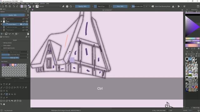Open the Layer menu
The width and height of the screenshot is (200, 112).
click(18, 3)
